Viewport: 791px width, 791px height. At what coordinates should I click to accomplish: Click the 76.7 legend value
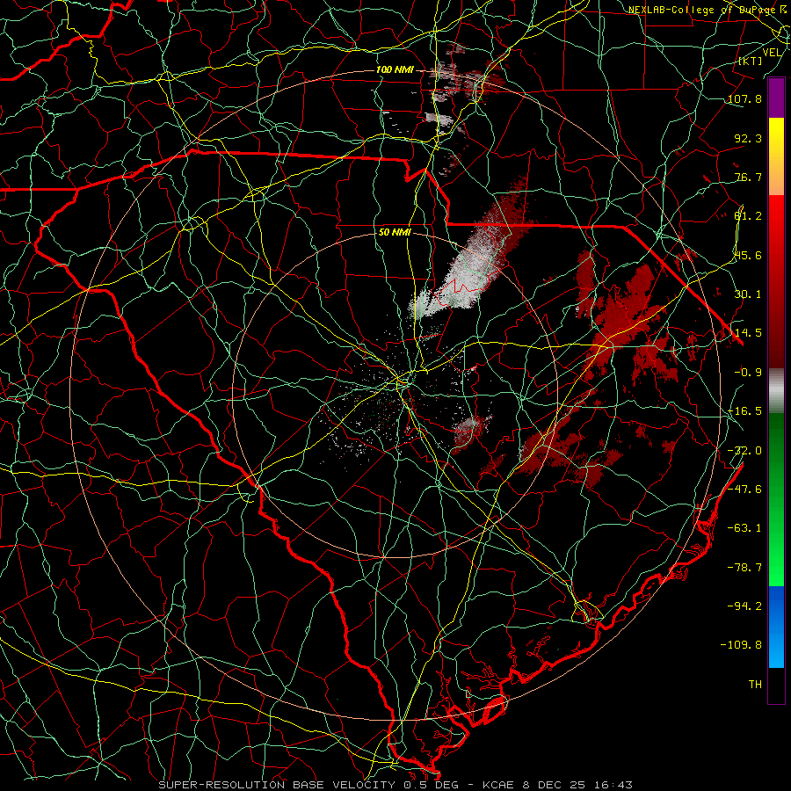(x=748, y=177)
